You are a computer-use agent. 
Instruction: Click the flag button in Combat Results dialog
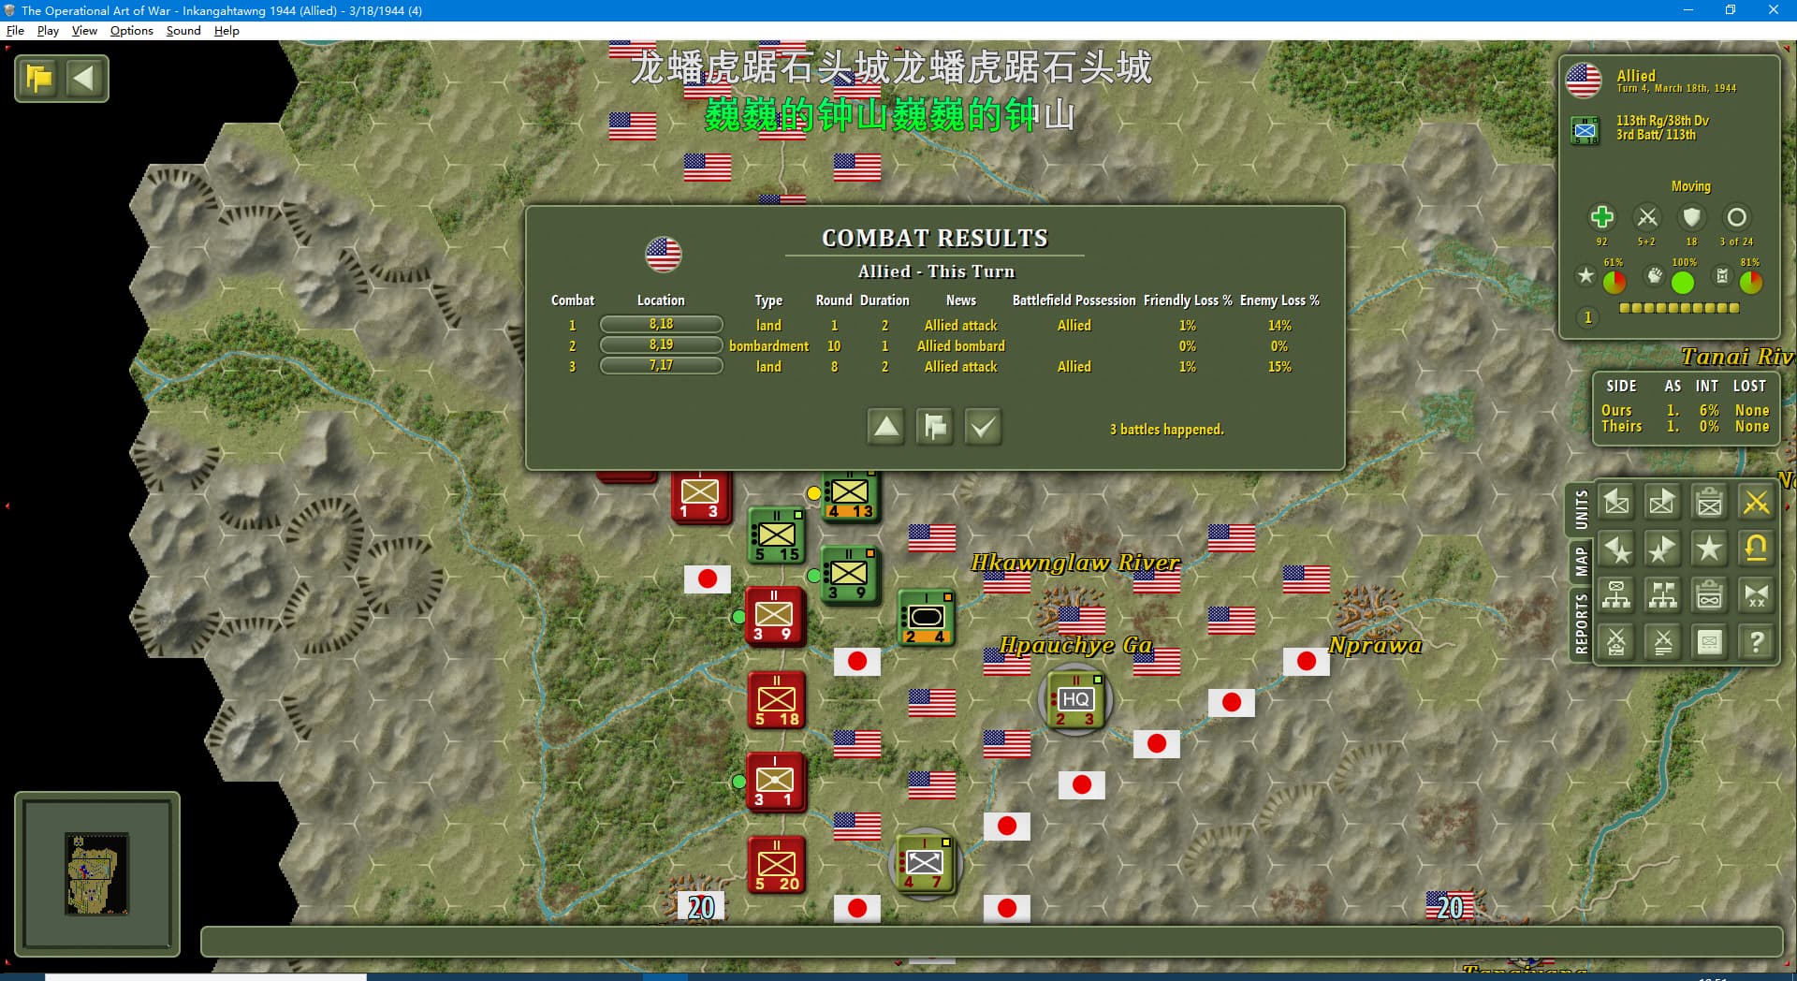point(934,427)
